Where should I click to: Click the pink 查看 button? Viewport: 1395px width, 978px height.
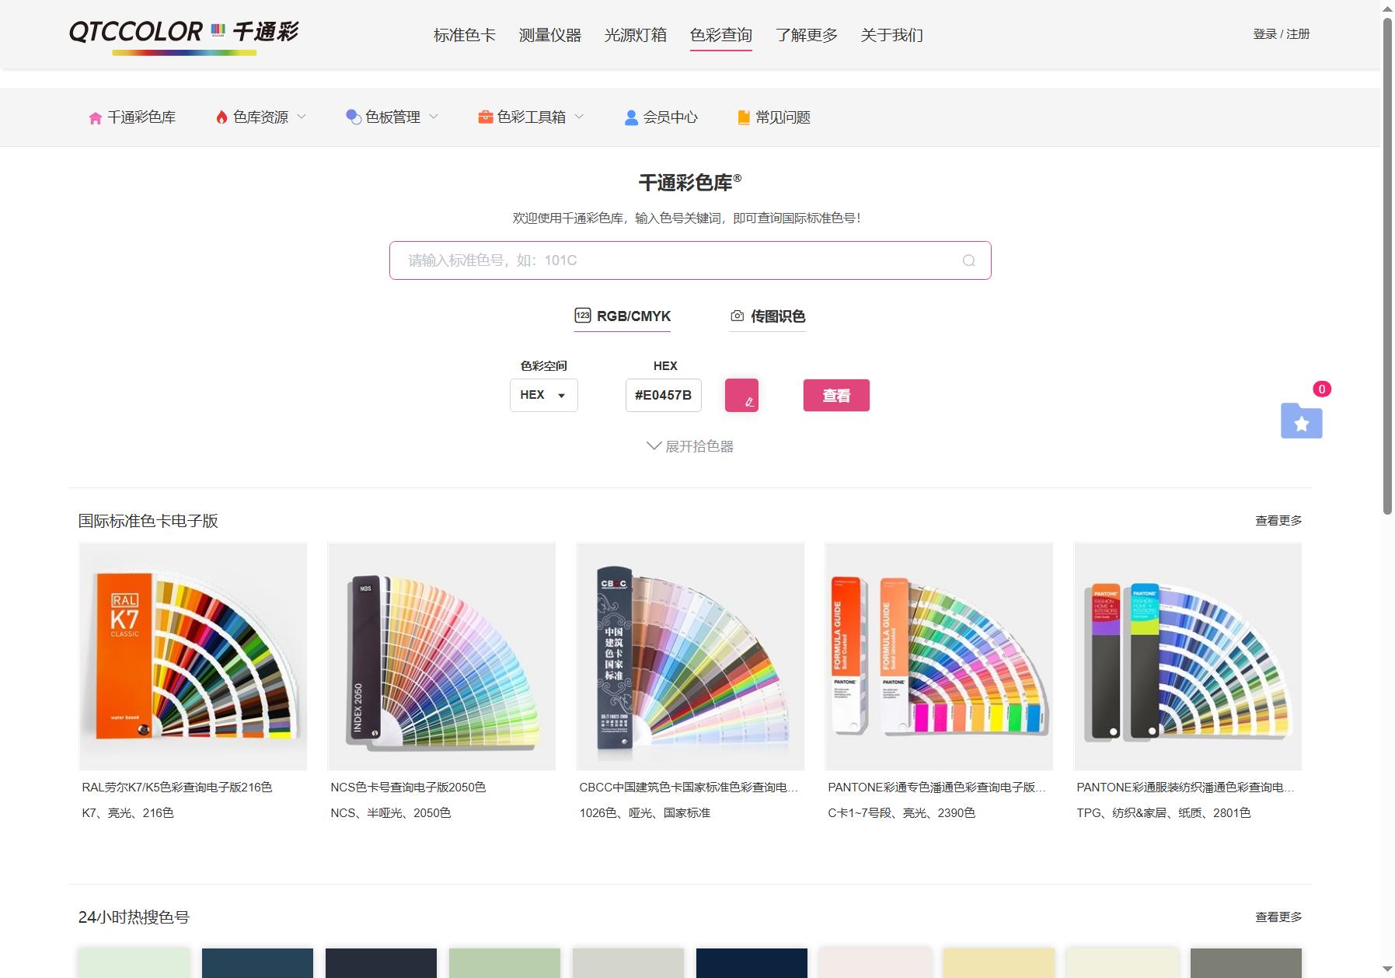coord(836,395)
